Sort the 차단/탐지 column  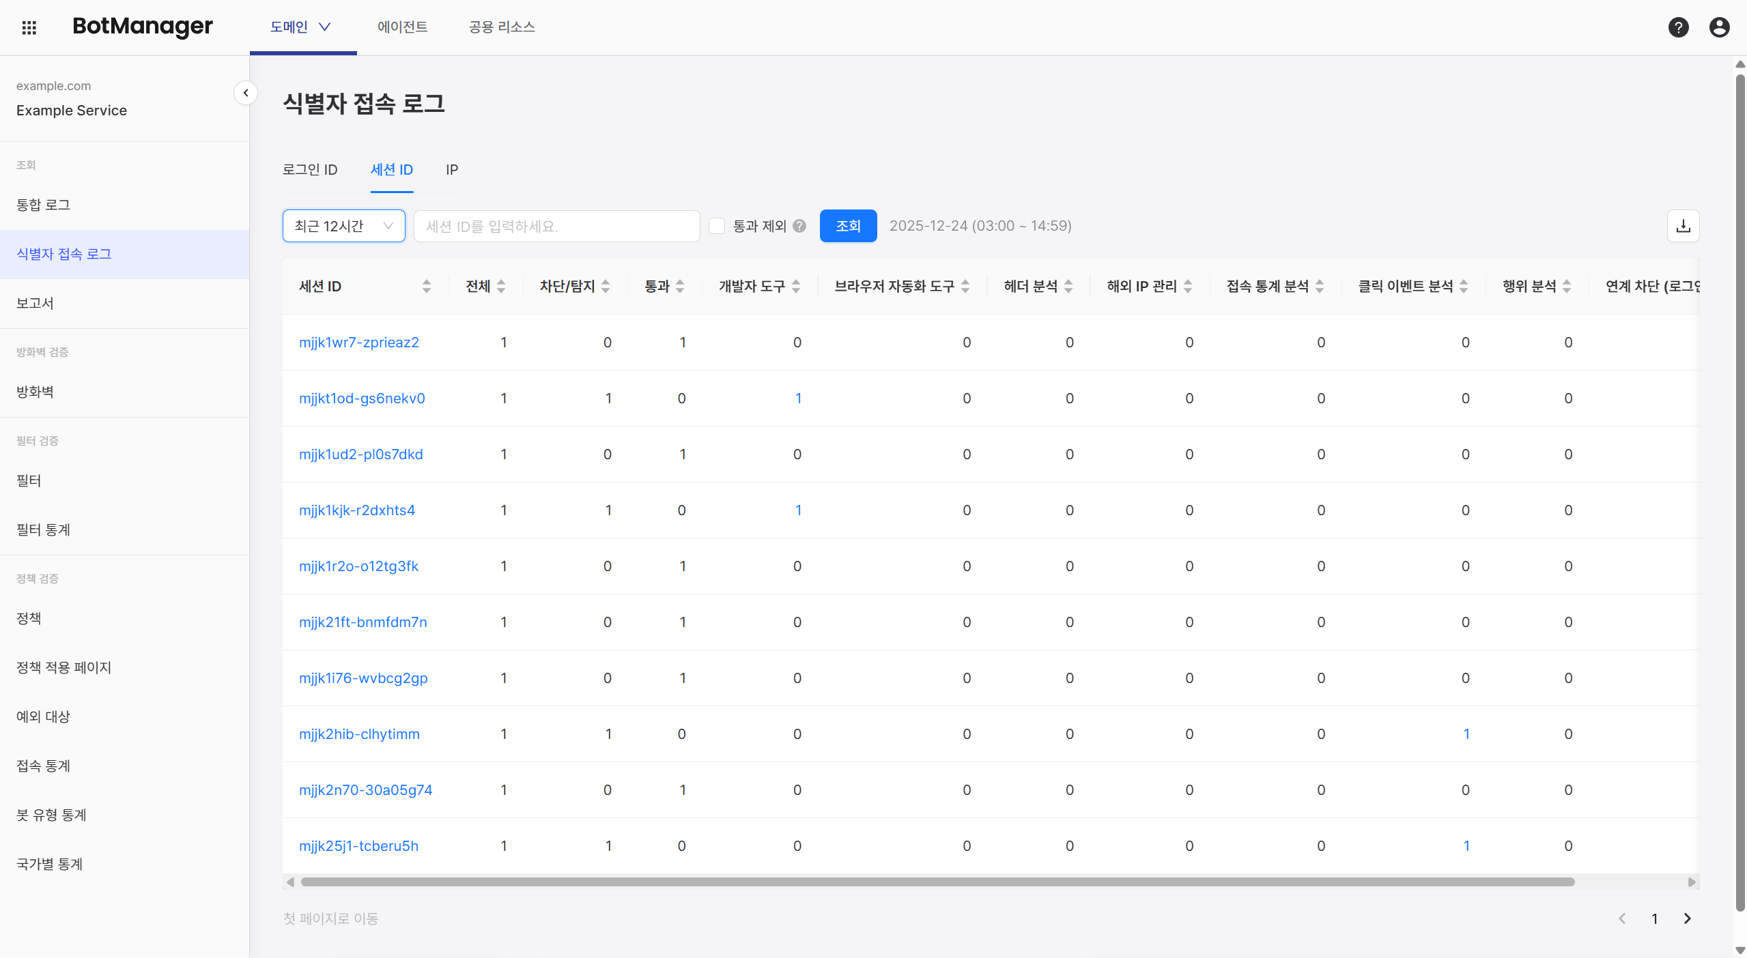[606, 286]
